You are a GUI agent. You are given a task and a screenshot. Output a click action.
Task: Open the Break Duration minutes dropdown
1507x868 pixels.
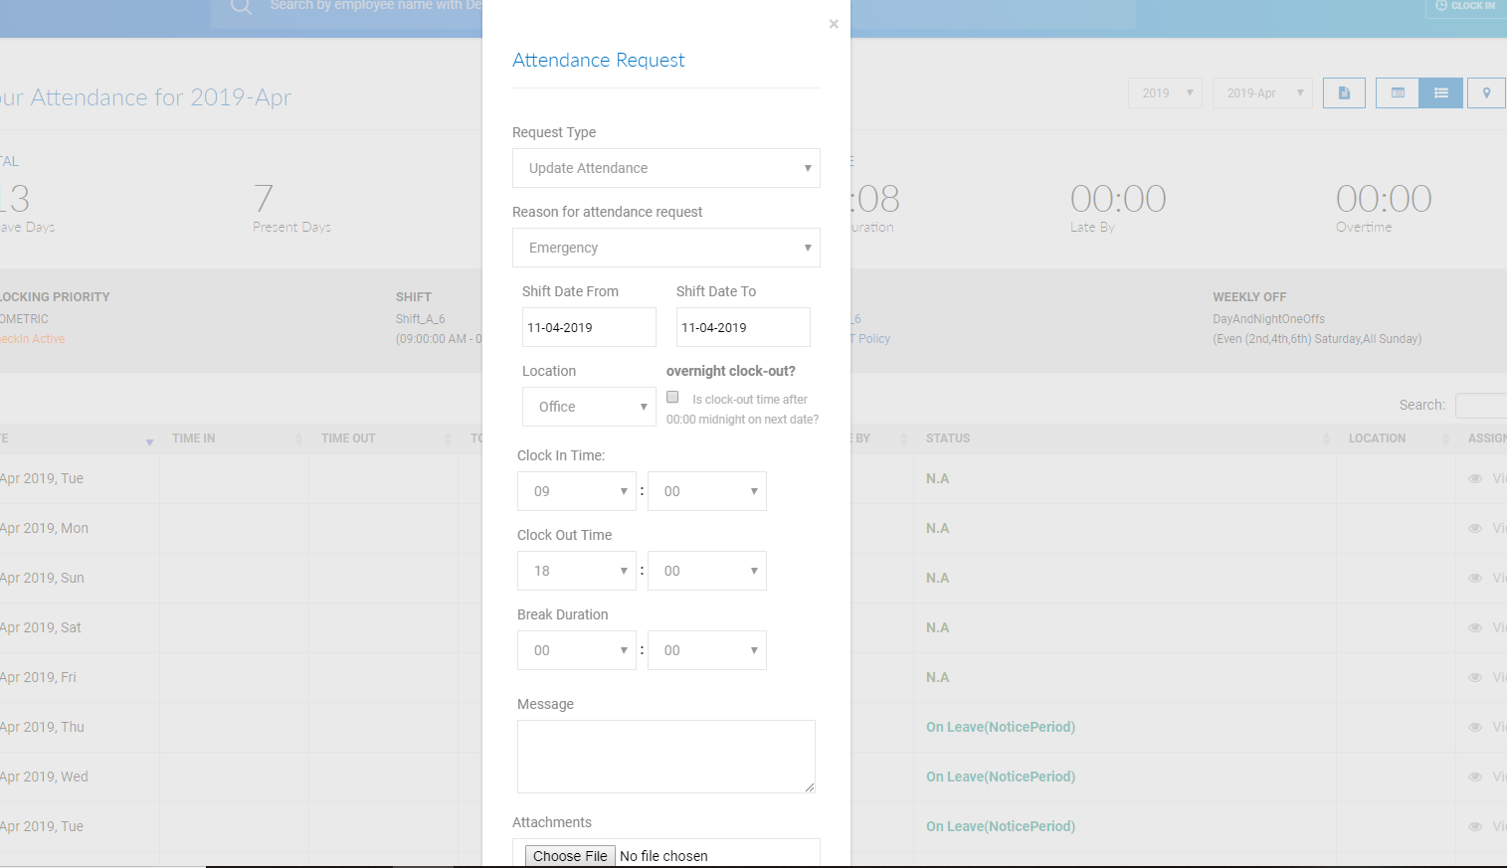pos(707,650)
